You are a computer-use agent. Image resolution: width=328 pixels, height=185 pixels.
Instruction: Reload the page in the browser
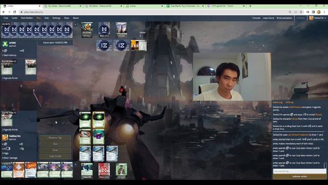pos(14,12)
